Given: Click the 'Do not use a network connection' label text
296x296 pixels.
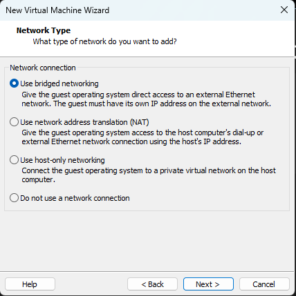Looking at the screenshot, I should [75, 198].
